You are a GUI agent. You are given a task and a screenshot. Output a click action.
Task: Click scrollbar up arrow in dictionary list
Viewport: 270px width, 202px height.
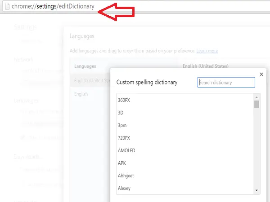point(256,97)
